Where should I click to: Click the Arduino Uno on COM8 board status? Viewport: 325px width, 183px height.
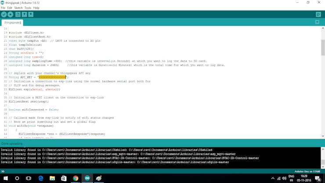(x=307, y=172)
